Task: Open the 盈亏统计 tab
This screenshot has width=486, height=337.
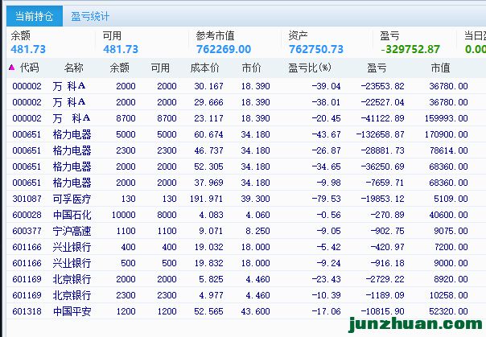Action: coord(90,16)
